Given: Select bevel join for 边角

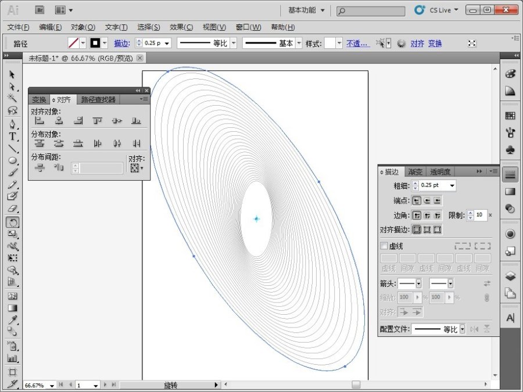Looking at the screenshot, I should [437, 215].
